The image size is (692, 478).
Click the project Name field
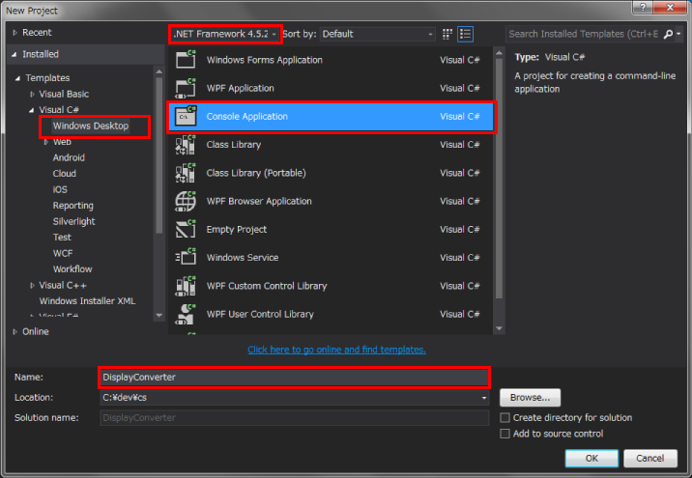point(295,378)
